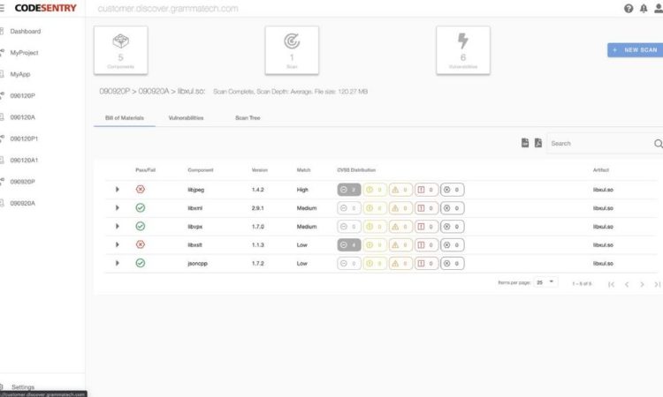This screenshot has height=397, width=663.
Task: Open 090120A scan in sidebar
Action: point(22,117)
